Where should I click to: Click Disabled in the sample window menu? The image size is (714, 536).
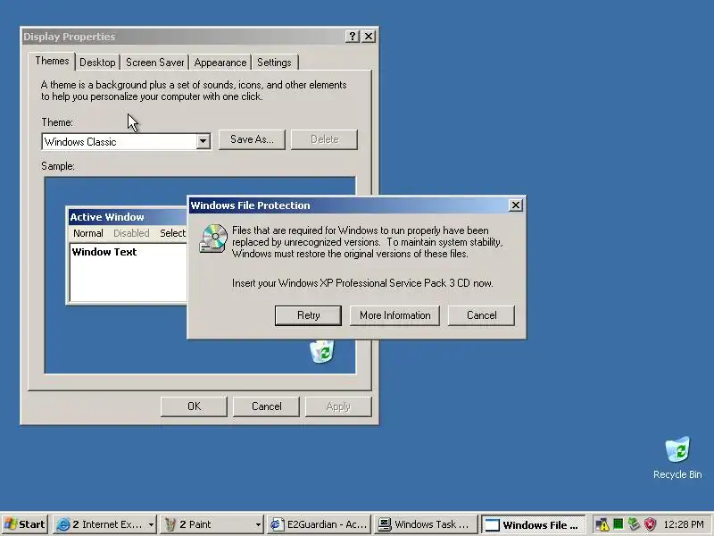pyautogui.click(x=131, y=233)
